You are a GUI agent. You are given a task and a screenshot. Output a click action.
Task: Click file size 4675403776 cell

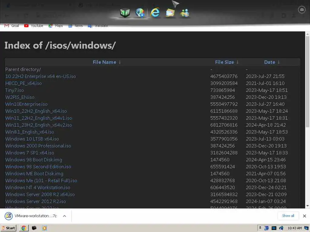tap(224, 76)
